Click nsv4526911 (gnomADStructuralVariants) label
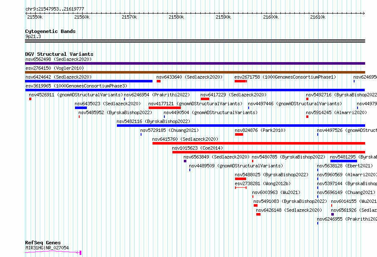This screenshot has width=377, height=257. point(76,95)
